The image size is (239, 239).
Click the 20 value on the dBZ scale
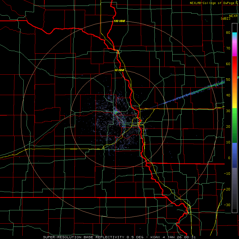(228, 126)
